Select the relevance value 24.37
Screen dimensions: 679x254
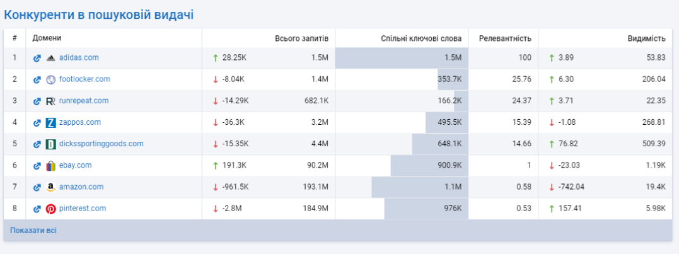pos(523,101)
